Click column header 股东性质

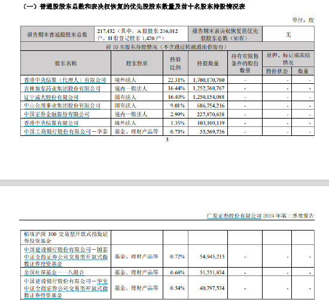[137, 63]
